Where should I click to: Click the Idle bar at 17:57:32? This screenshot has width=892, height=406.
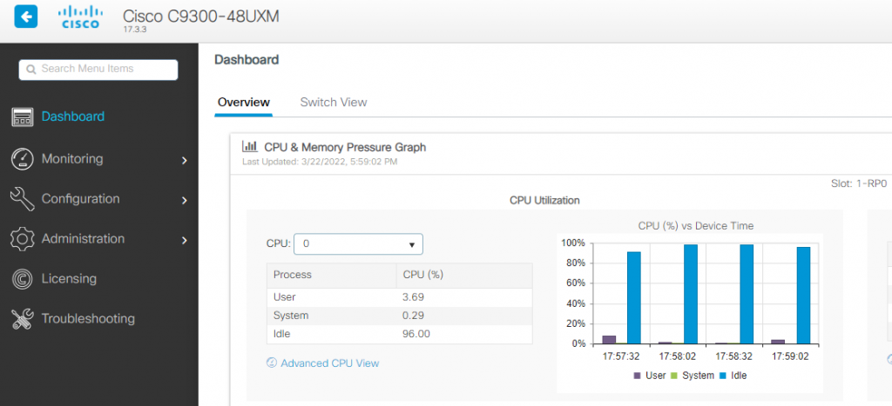[634, 297]
